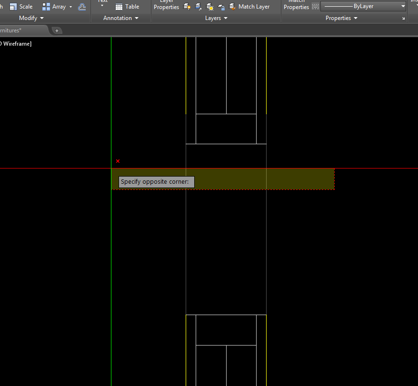Click the new drawing tab plus button
This screenshot has height=386, width=418.
pyautogui.click(x=57, y=30)
